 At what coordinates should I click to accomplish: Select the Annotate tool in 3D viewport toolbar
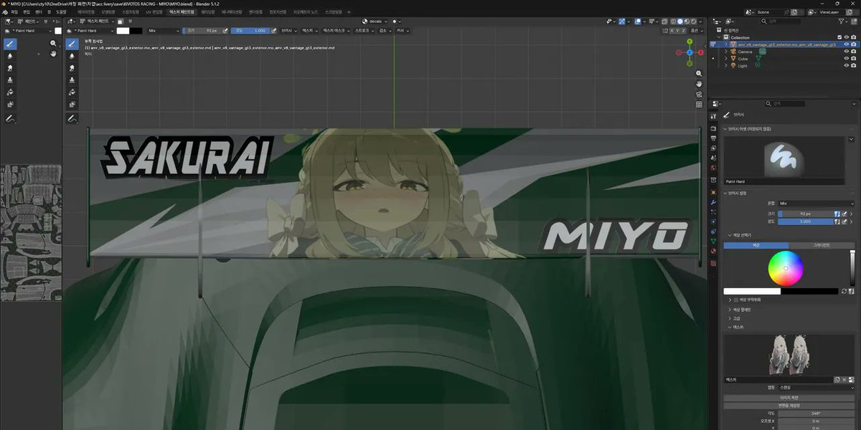[72, 119]
